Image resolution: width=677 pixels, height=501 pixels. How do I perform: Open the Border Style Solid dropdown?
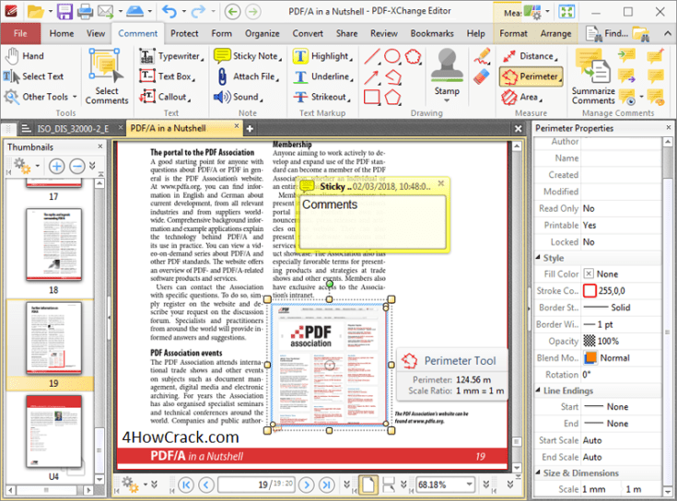(x=621, y=308)
